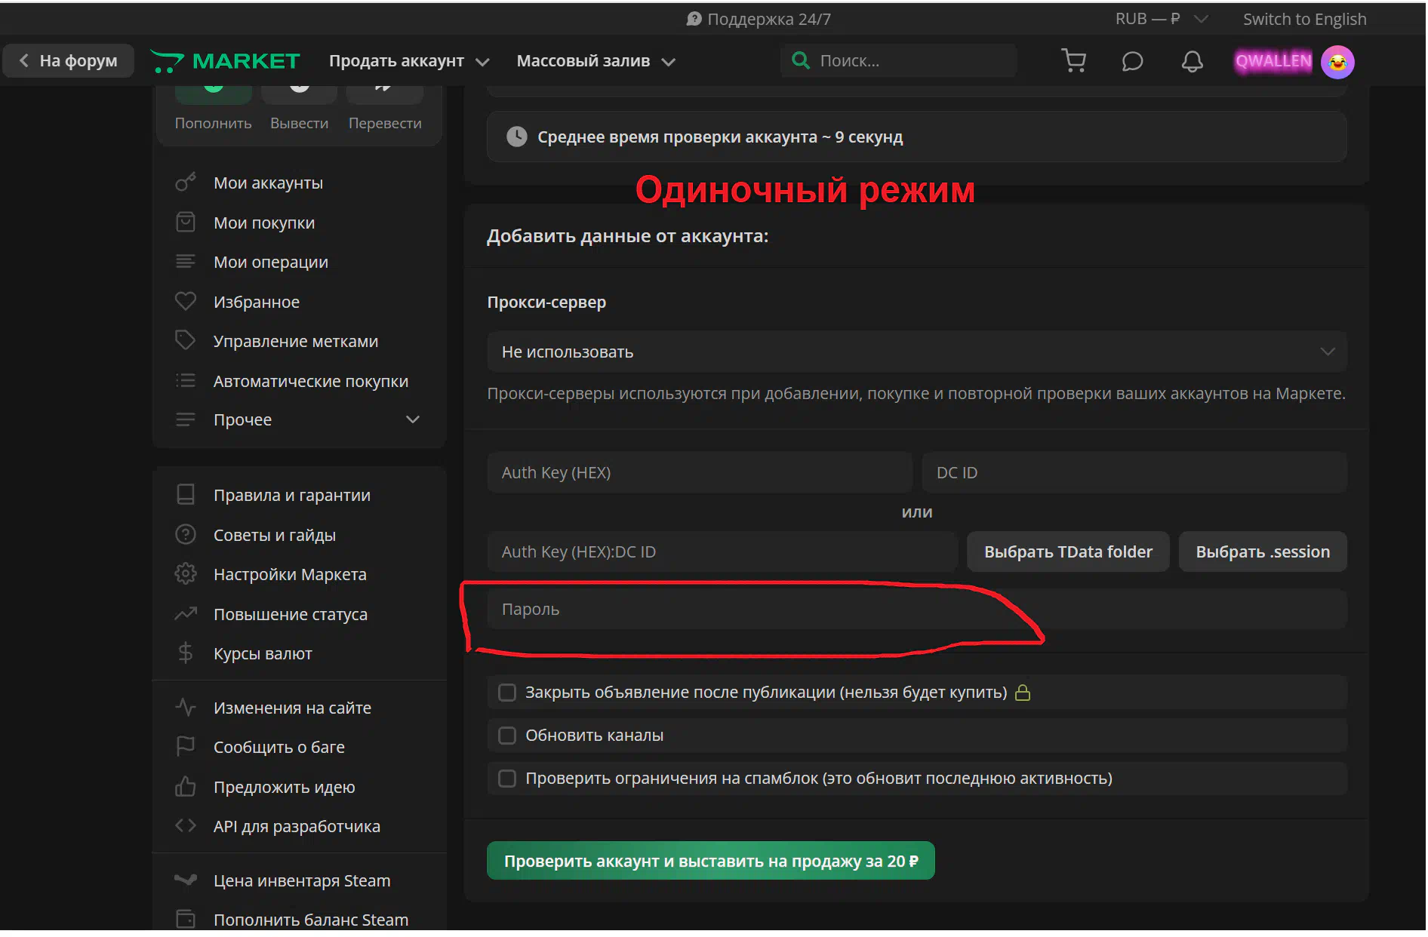1428x937 pixels.
Task: Click the search magnifier icon
Action: tap(800, 60)
